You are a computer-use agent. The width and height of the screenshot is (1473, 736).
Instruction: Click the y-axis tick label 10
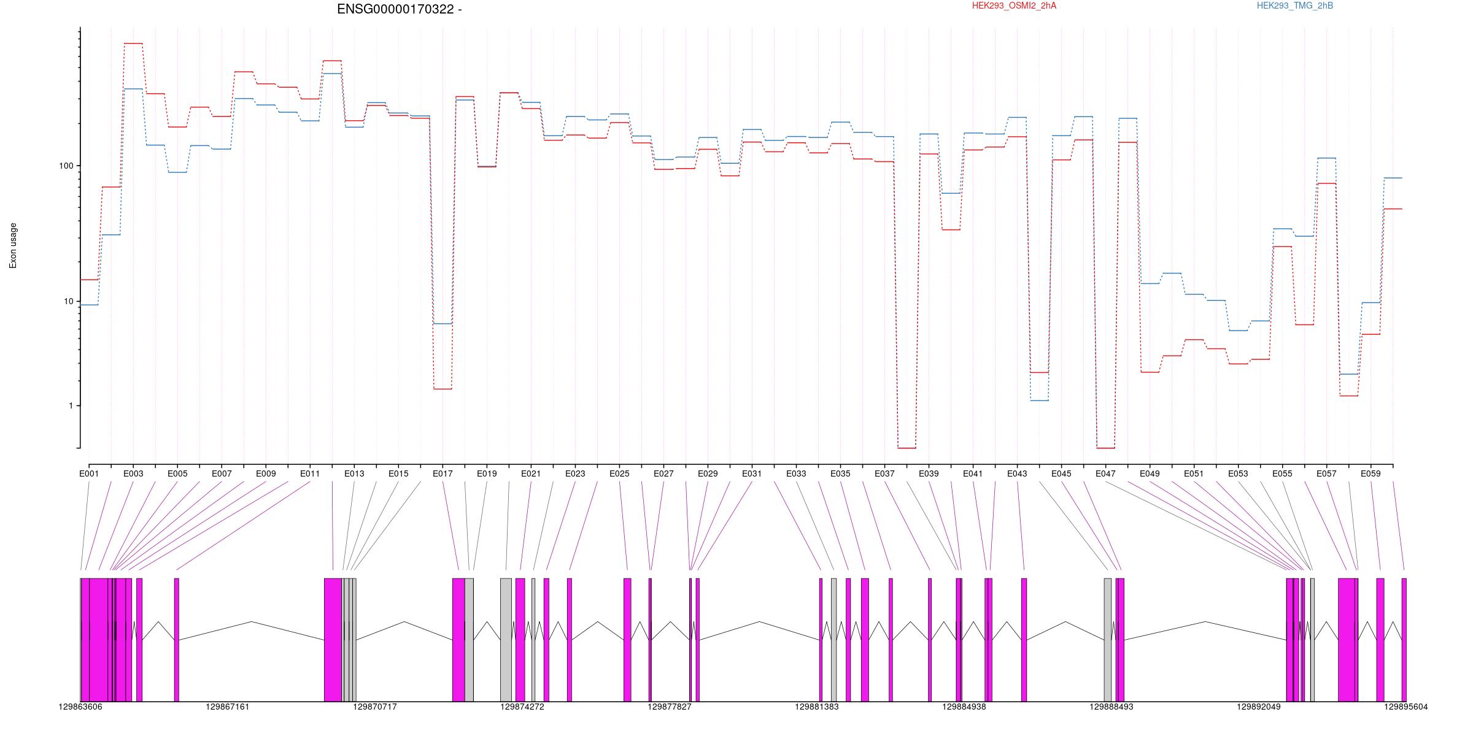68,301
